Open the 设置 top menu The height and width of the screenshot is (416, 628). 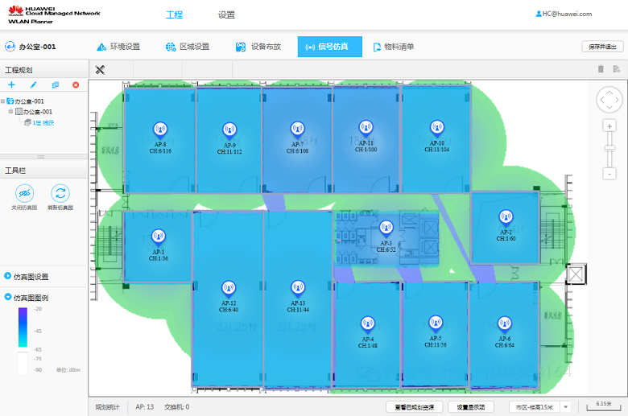click(226, 15)
